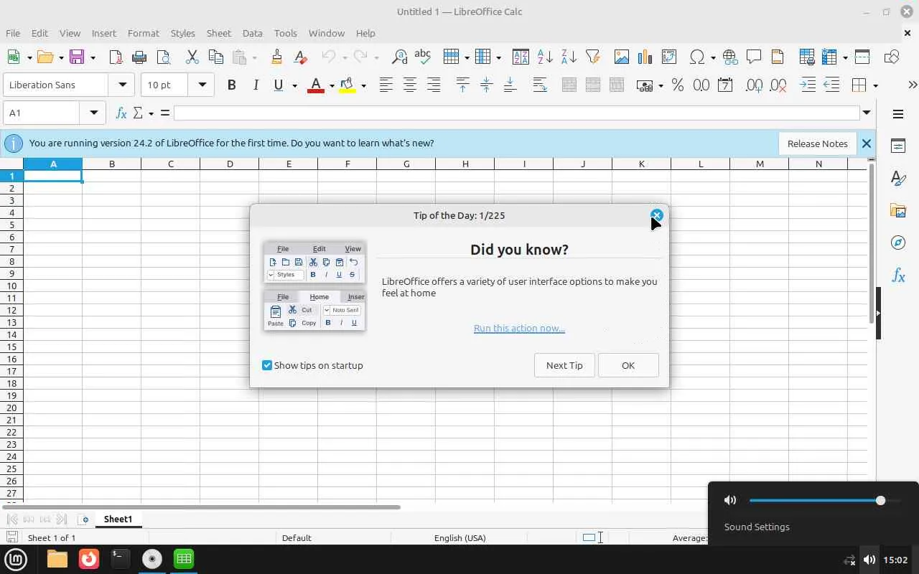Print the spreadsheet via printer icon
This screenshot has width=919, height=574.
(x=139, y=57)
